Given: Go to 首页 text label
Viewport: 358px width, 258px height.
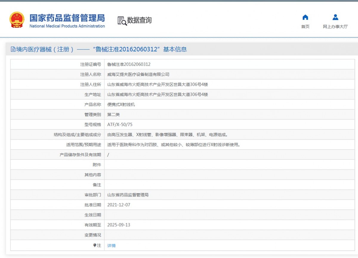Looking at the screenshot, I should (x=305, y=27).
